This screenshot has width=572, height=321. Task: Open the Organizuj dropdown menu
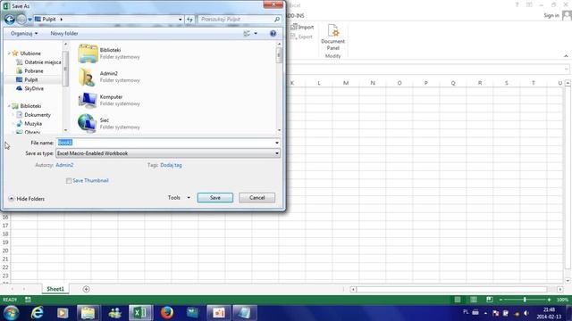24,34
